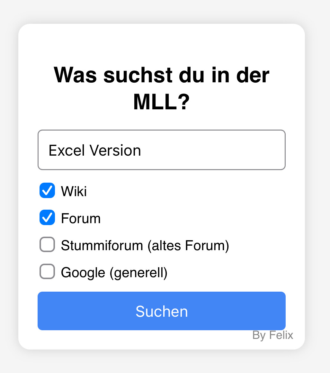Uncheck the Forum checkbox
The width and height of the screenshot is (330, 373).
tap(47, 217)
